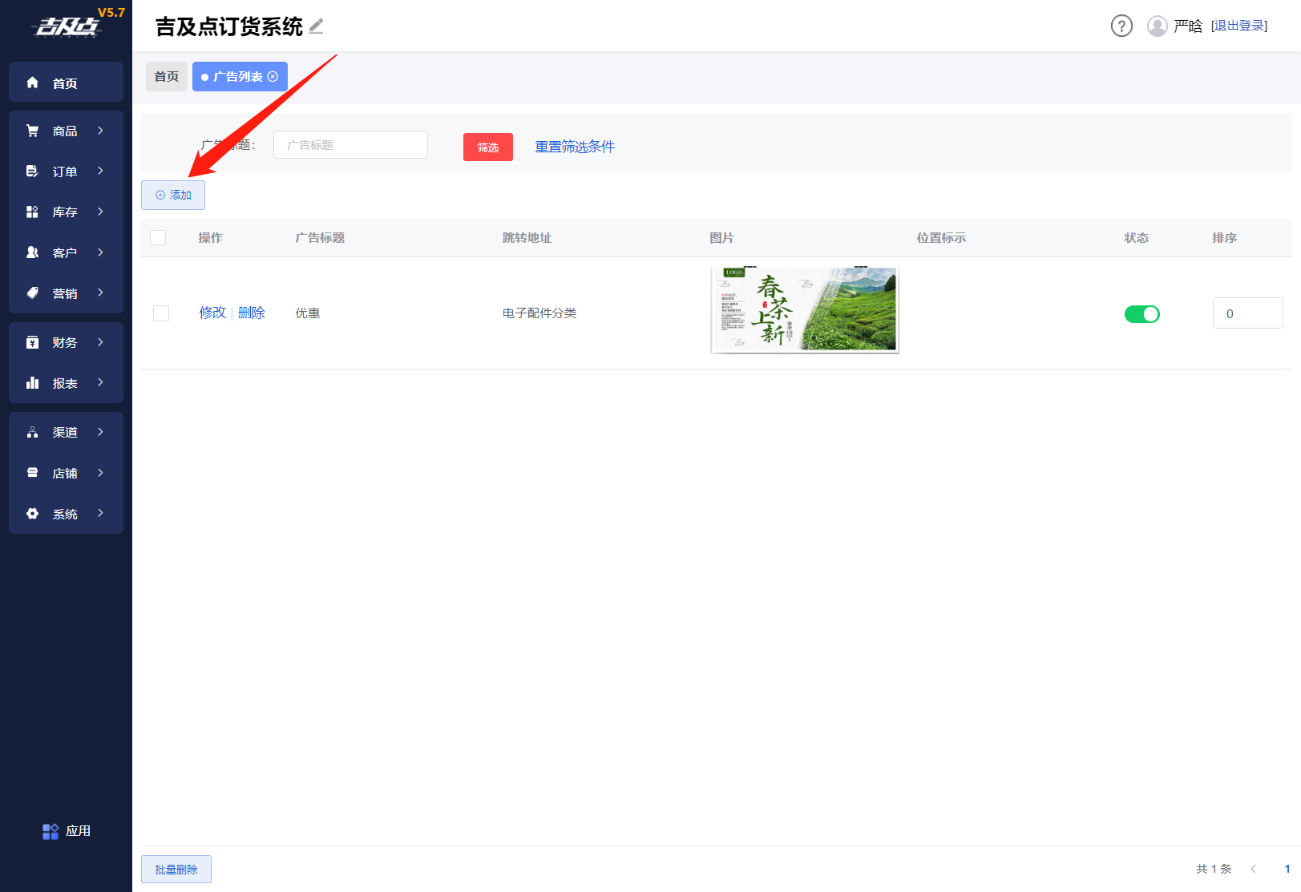Viewport: 1301px width, 892px height.
Task: Expand the 库存 sidebar submenu arrow
Action: point(100,212)
